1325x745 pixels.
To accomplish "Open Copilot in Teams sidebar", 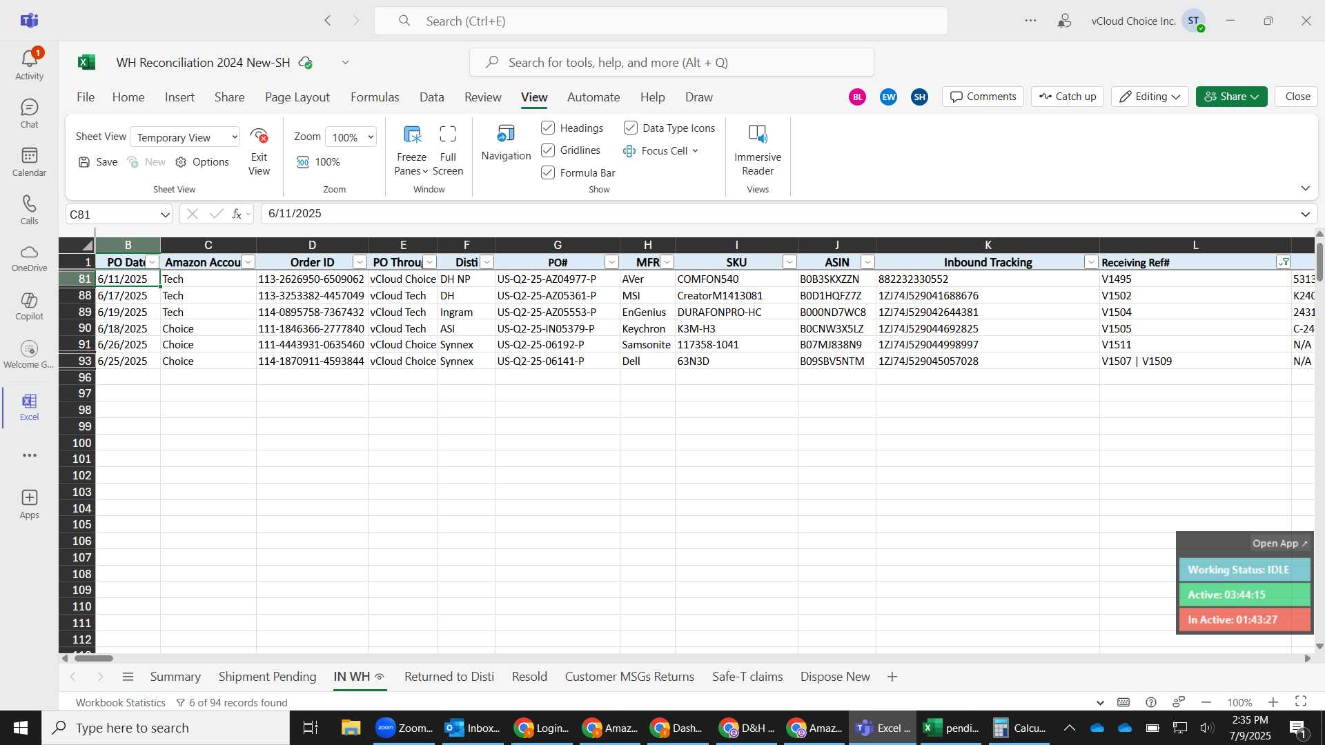I will tap(29, 306).
